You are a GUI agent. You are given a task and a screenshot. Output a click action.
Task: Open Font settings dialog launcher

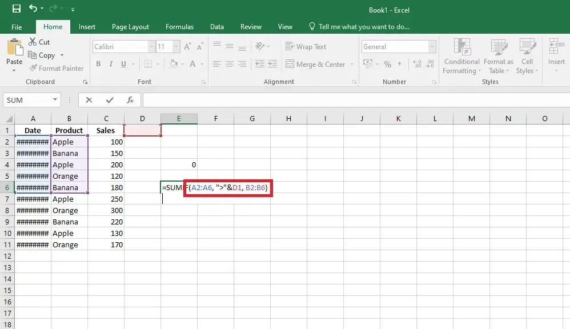pyautogui.click(x=203, y=82)
